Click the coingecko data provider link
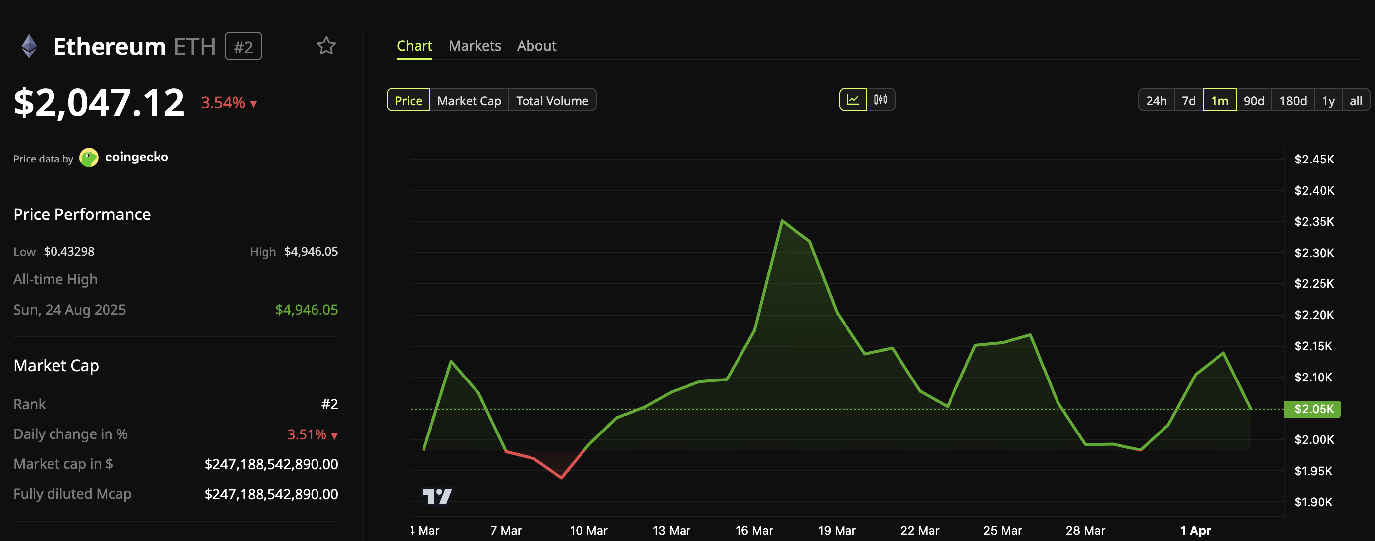 [137, 157]
